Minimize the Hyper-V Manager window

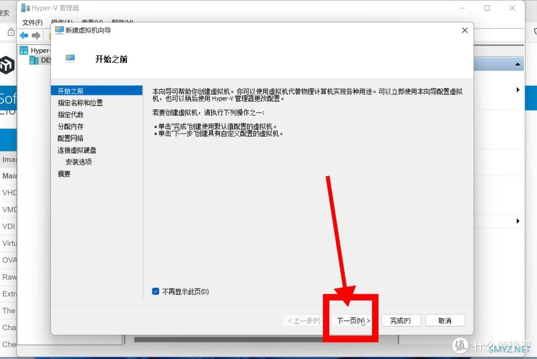pyautogui.click(x=462, y=8)
